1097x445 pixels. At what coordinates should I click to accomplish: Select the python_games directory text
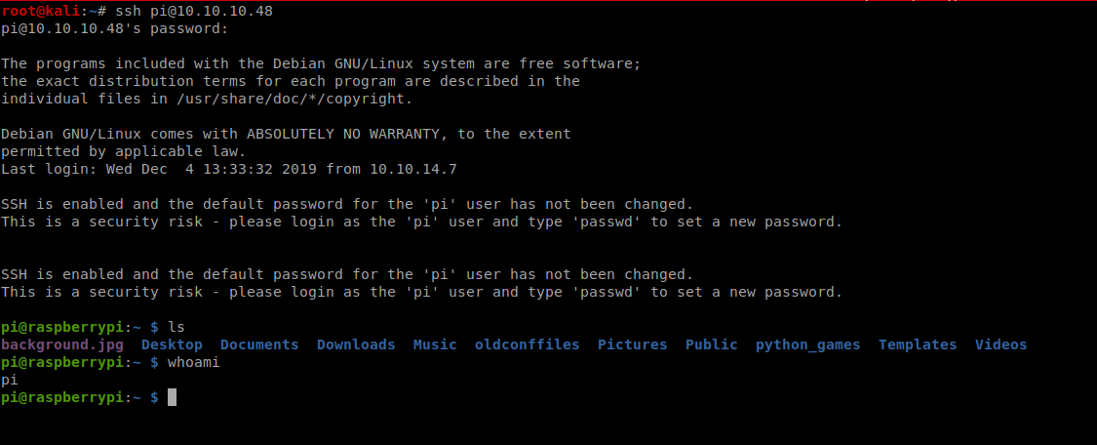click(x=808, y=344)
